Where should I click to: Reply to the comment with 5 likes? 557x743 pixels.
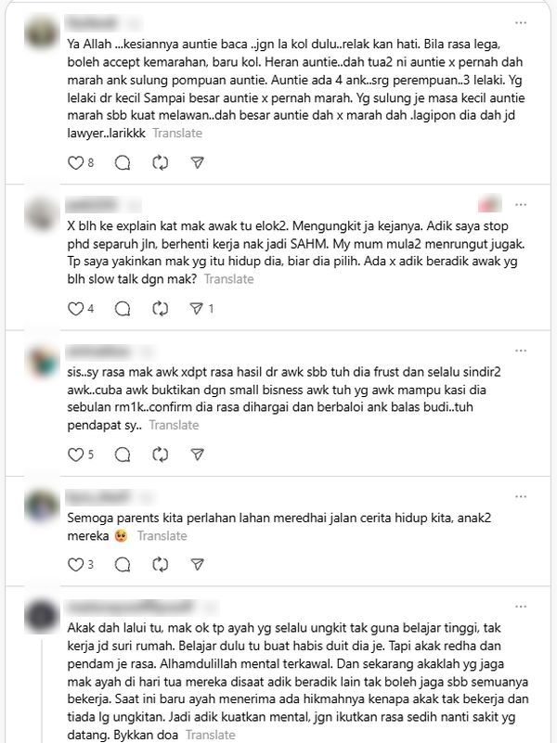tap(123, 455)
